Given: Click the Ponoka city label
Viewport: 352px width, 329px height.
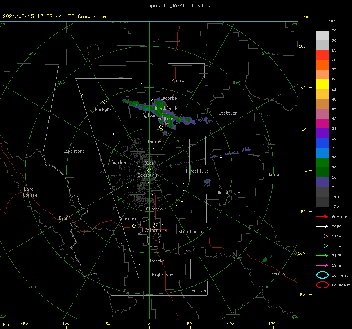Looking at the screenshot, I should point(178,81).
